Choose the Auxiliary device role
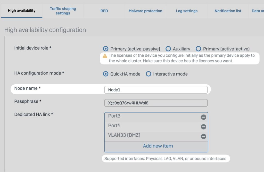Viewport: 264px width, 172px height. (168, 49)
